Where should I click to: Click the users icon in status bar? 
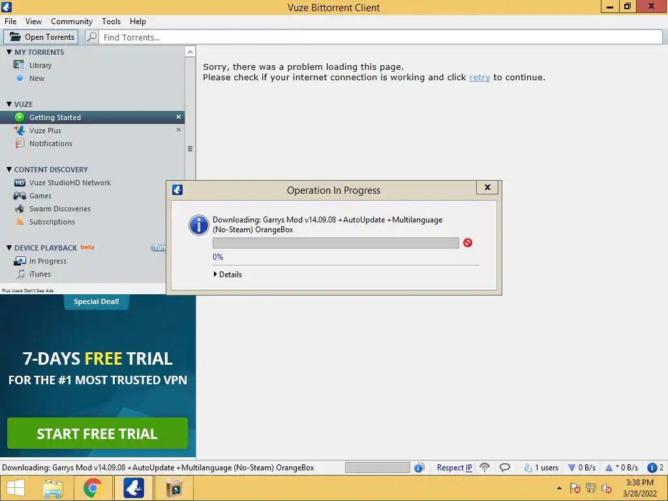pyautogui.click(x=528, y=468)
